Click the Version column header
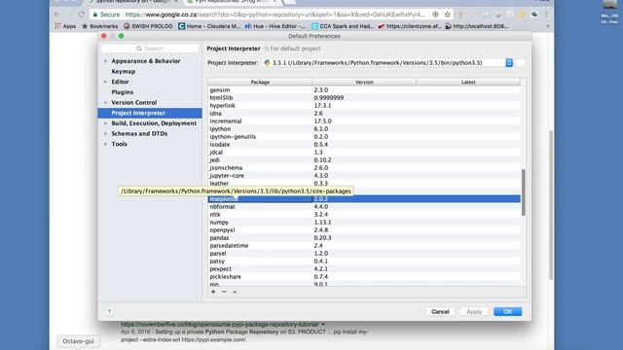The width and height of the screenshot is (623, 350). click(364, 82)
